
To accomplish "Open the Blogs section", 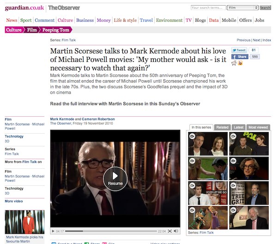I will [x=200, y=20].
